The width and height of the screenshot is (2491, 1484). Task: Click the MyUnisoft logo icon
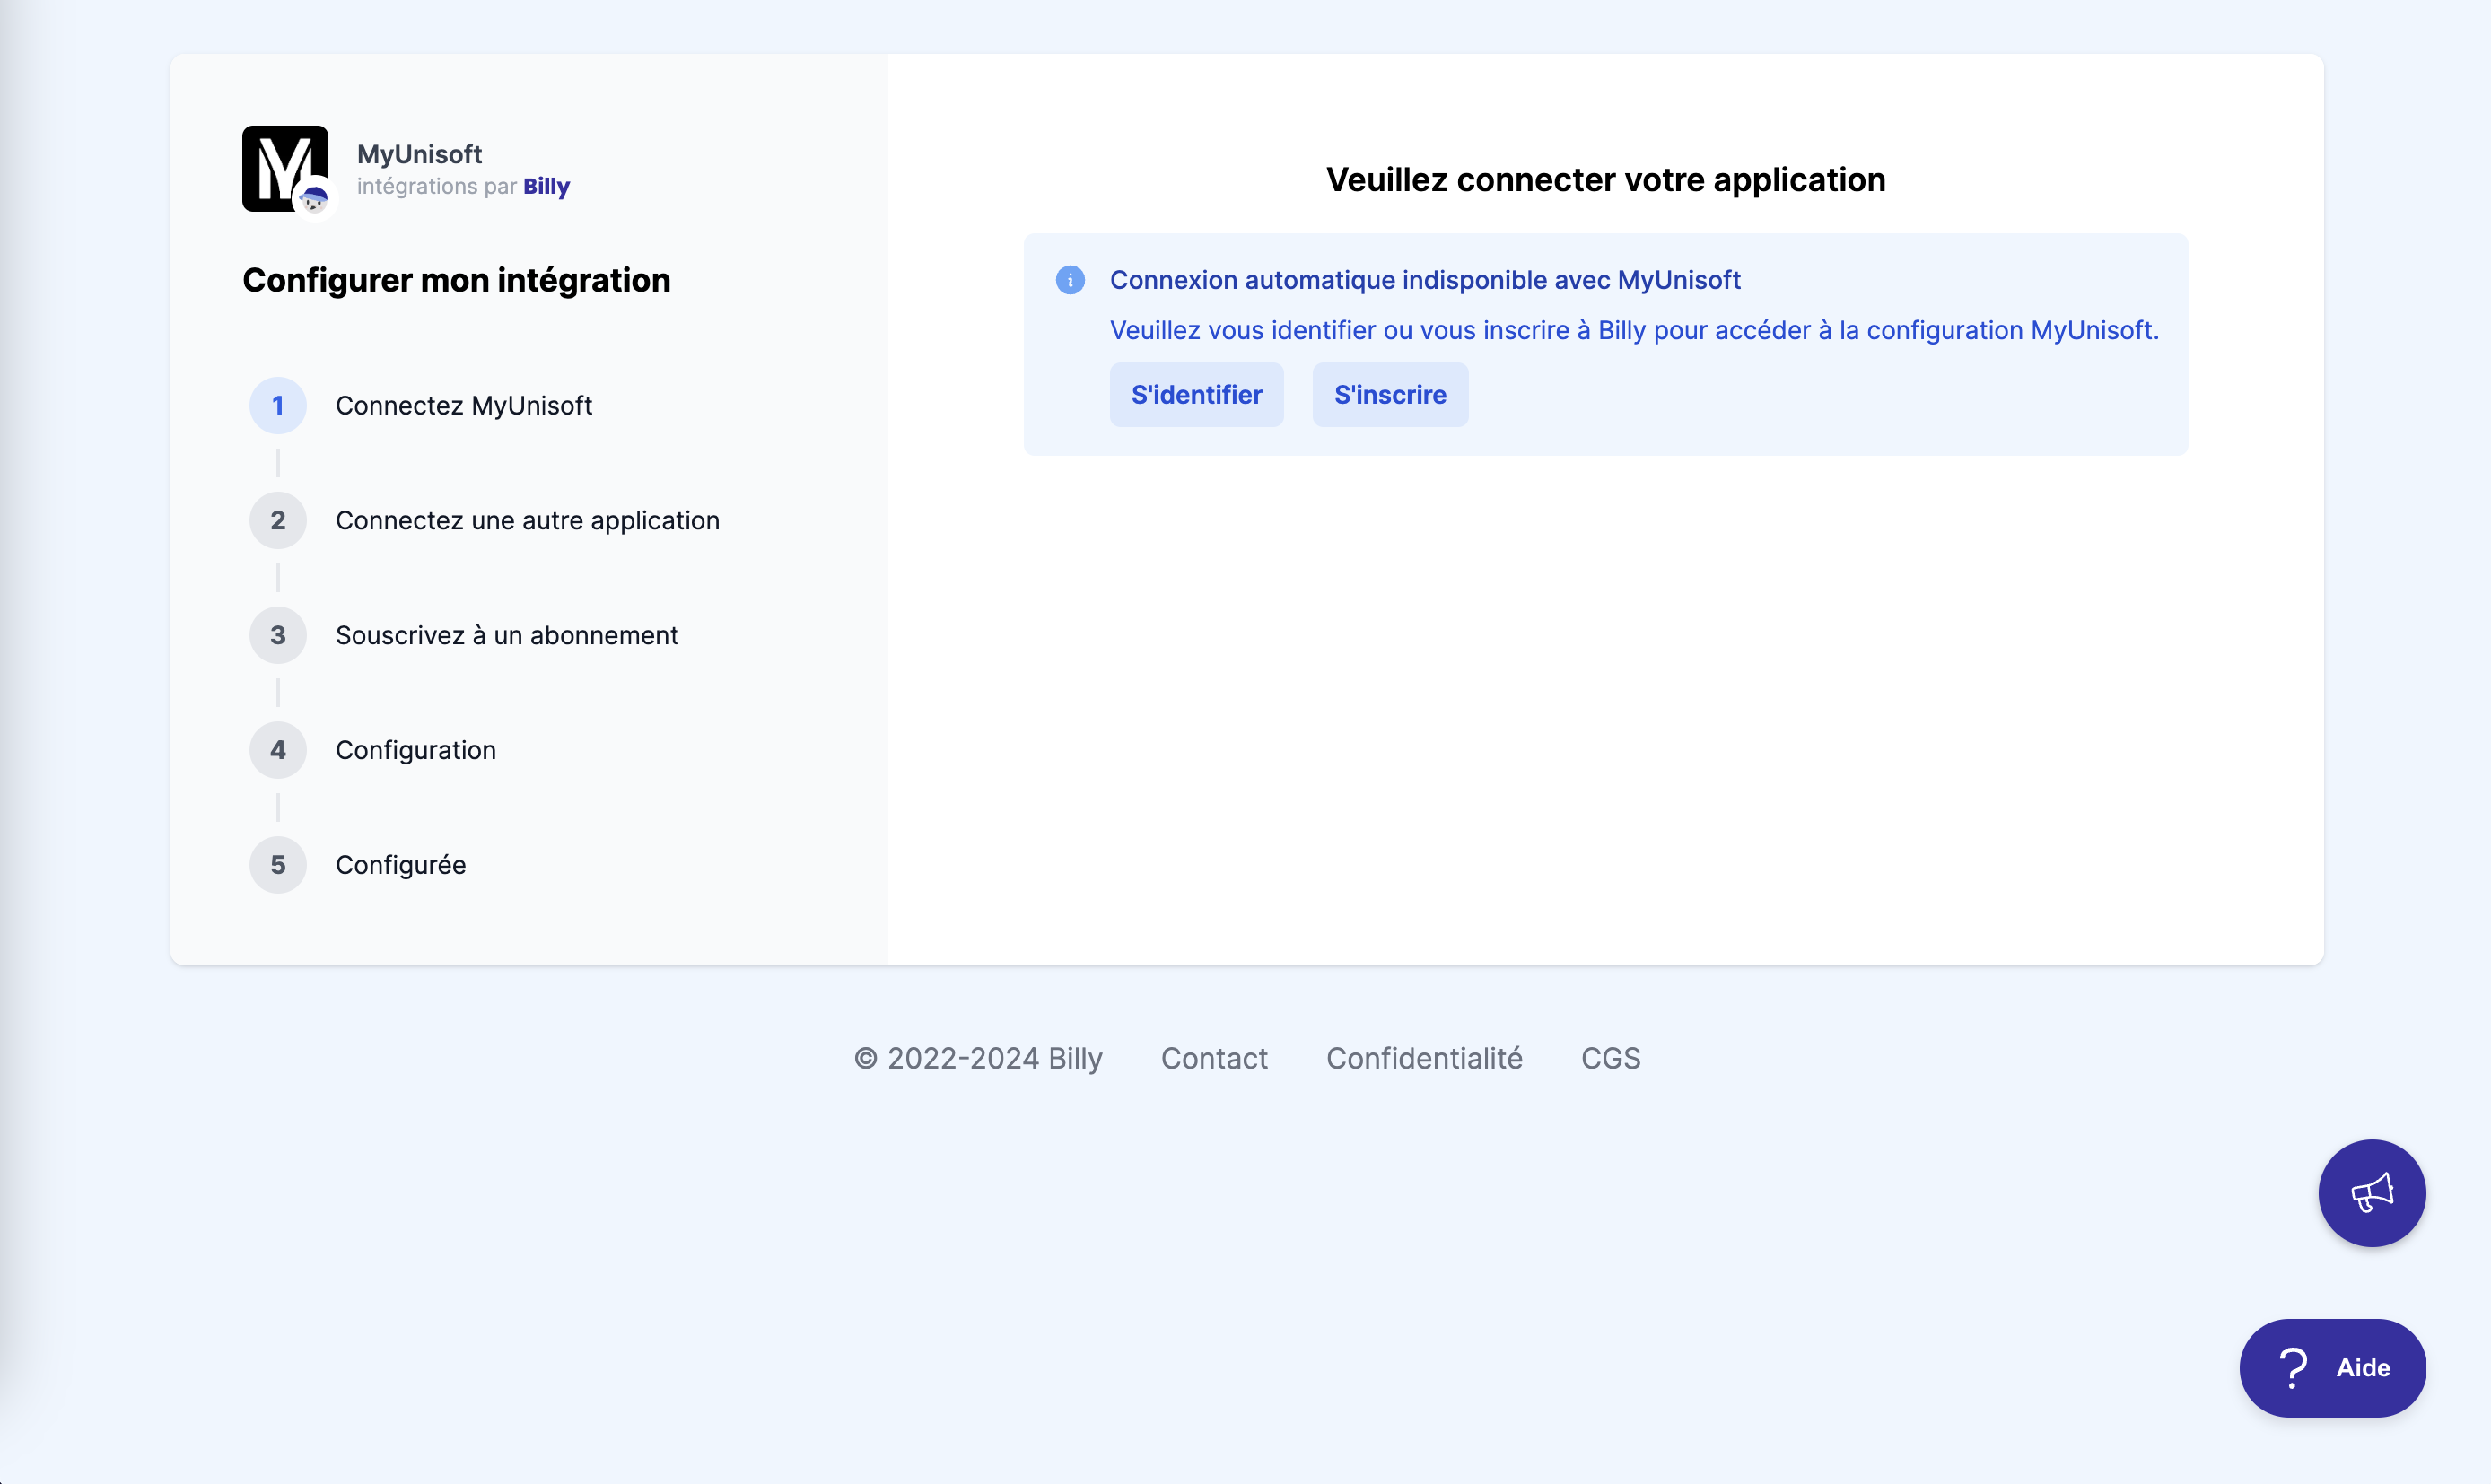pyautogui.click(x=285, y=168)
